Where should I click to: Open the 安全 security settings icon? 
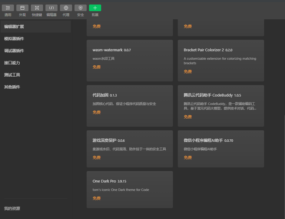pos(81,8)
